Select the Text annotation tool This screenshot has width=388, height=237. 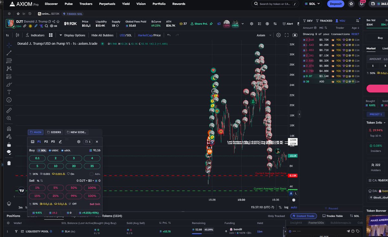[x=9, y=92]
